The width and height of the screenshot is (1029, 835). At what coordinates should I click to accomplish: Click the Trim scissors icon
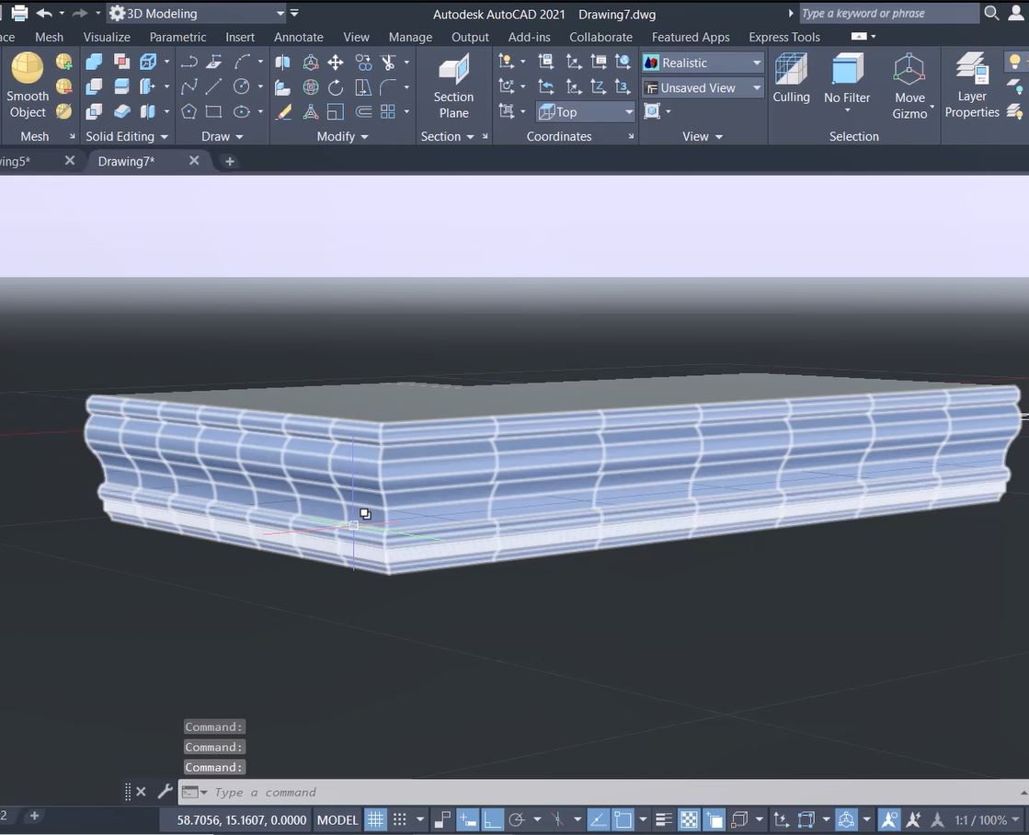[x=388, y=63]
